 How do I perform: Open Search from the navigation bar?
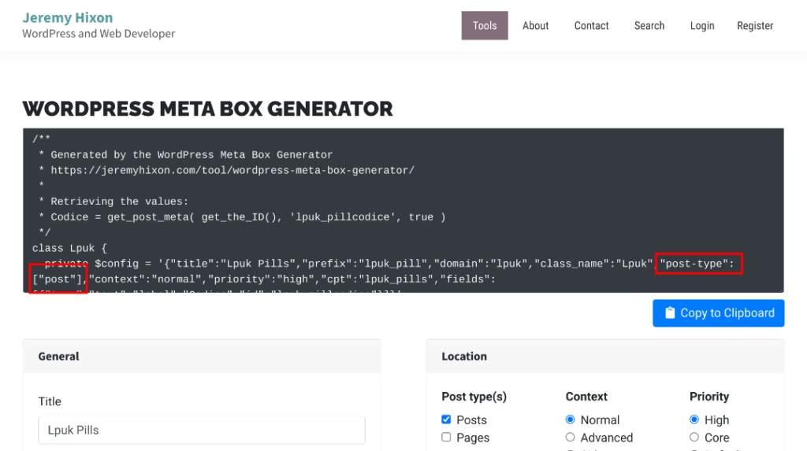649,26
